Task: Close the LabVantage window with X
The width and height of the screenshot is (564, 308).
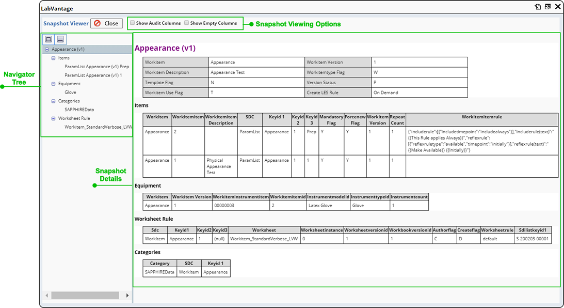Action: click(x=558, y=7)
